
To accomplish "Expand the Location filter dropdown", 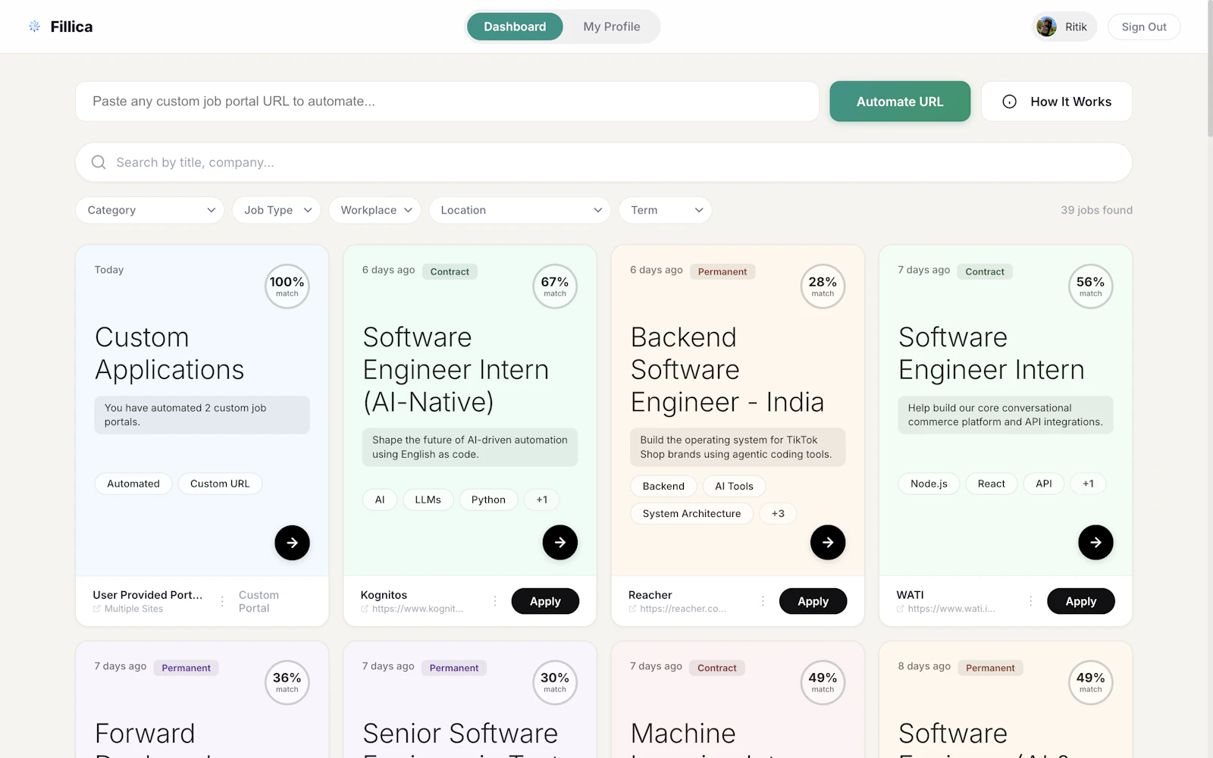I will (520, 210).
